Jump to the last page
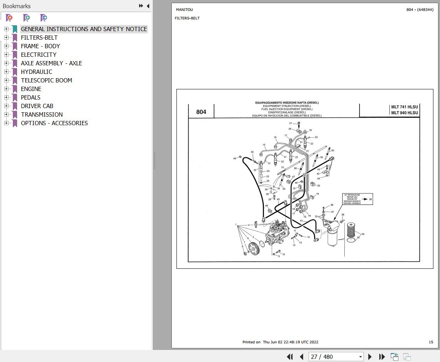This screenshot has height=362, width=440. 382,357
